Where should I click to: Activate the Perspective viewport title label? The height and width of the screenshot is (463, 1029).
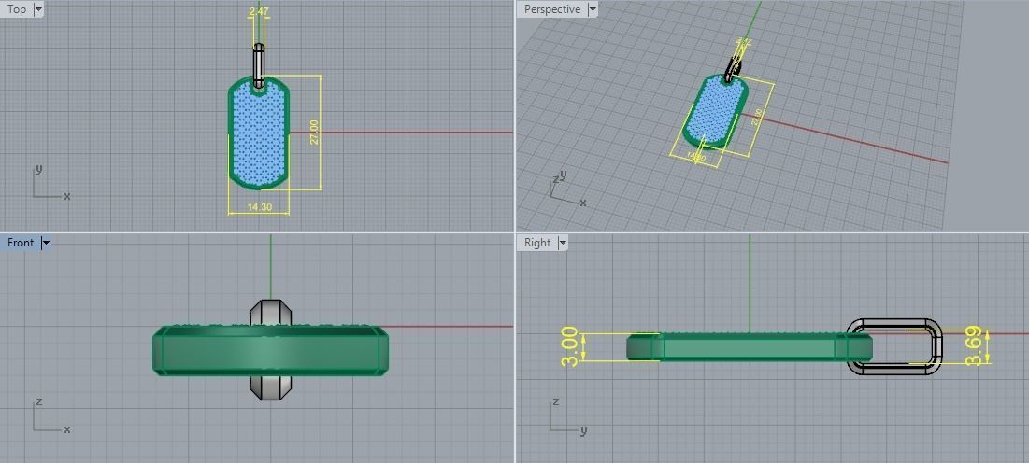(x=552, y=9)
